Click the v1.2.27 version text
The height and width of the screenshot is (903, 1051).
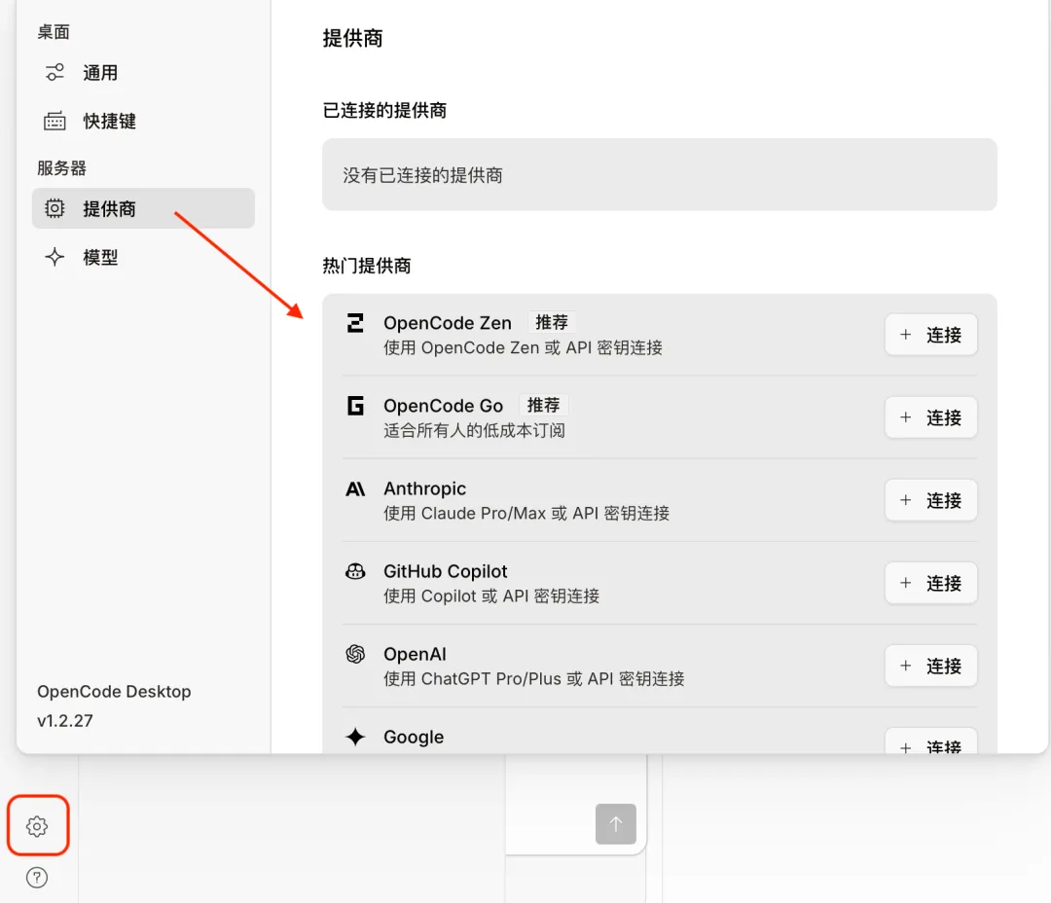(x=65, y=721)
